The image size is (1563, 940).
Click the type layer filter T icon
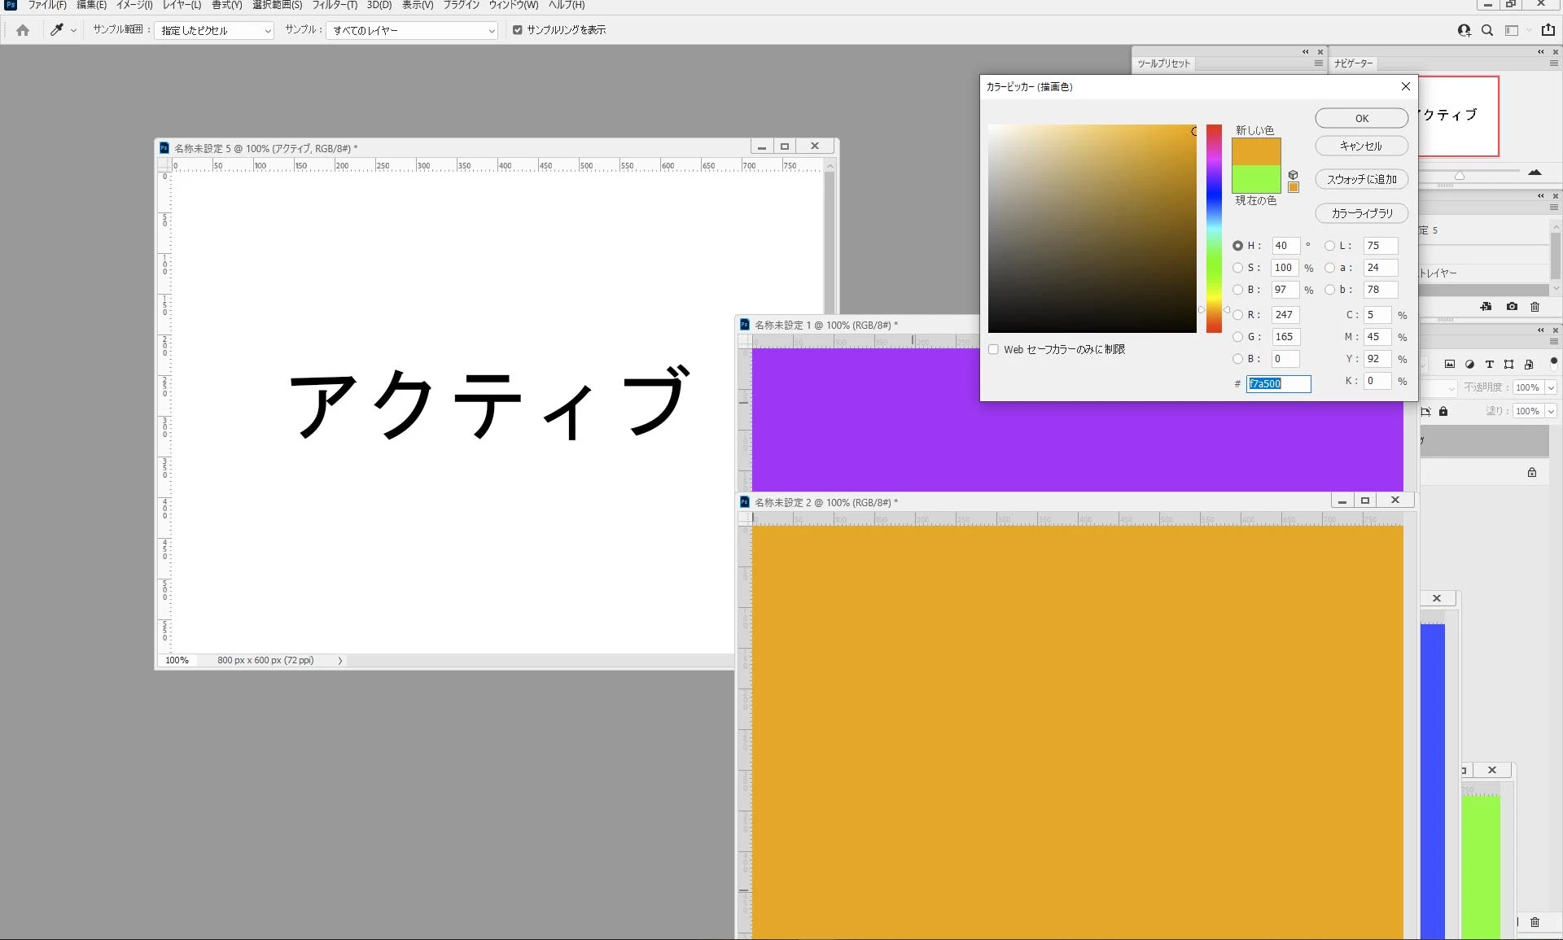(x=1489, y=365)
